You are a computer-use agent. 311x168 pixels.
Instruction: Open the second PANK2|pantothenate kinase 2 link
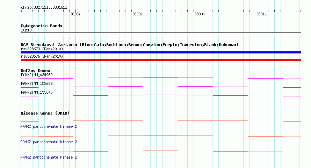[49, 142]
